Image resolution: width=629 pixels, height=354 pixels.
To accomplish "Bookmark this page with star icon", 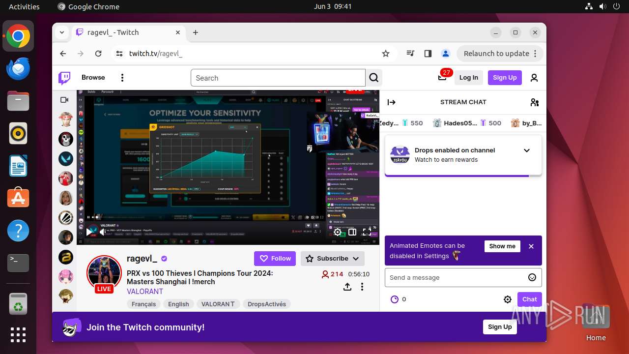I will pos(386,54).
